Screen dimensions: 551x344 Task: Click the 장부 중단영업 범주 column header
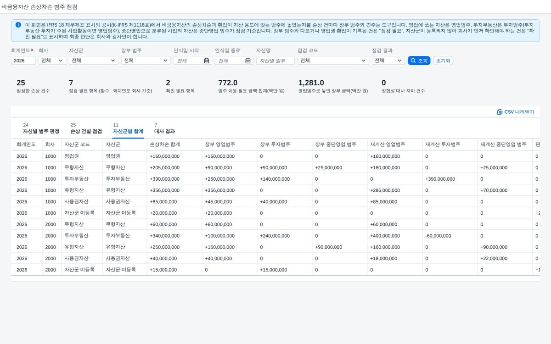tap(340, 144)
